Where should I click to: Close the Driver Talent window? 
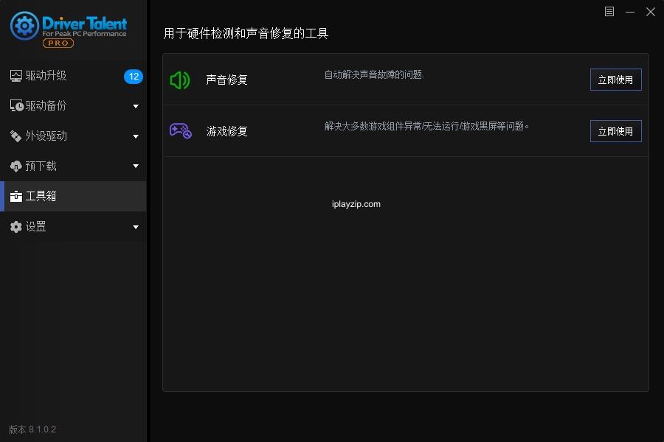click(x=651, y=12)
